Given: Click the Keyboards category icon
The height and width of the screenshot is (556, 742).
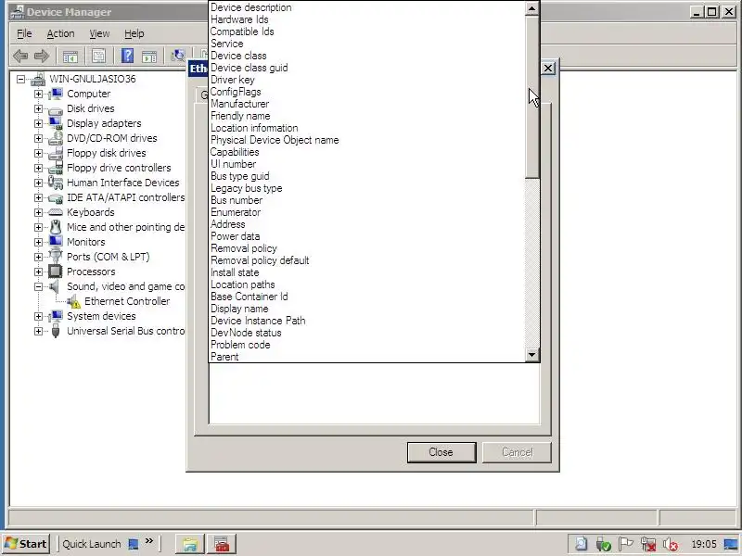Looking at the screenshot, I should pos(56,212).
